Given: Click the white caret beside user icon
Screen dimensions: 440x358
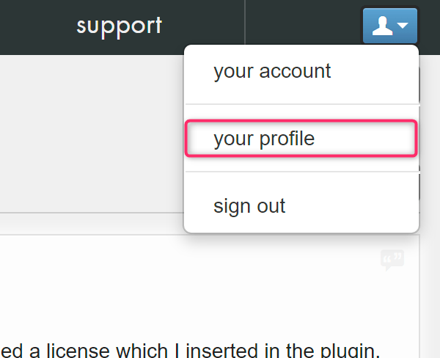Looking at the screenshot, I should point(403,26).
